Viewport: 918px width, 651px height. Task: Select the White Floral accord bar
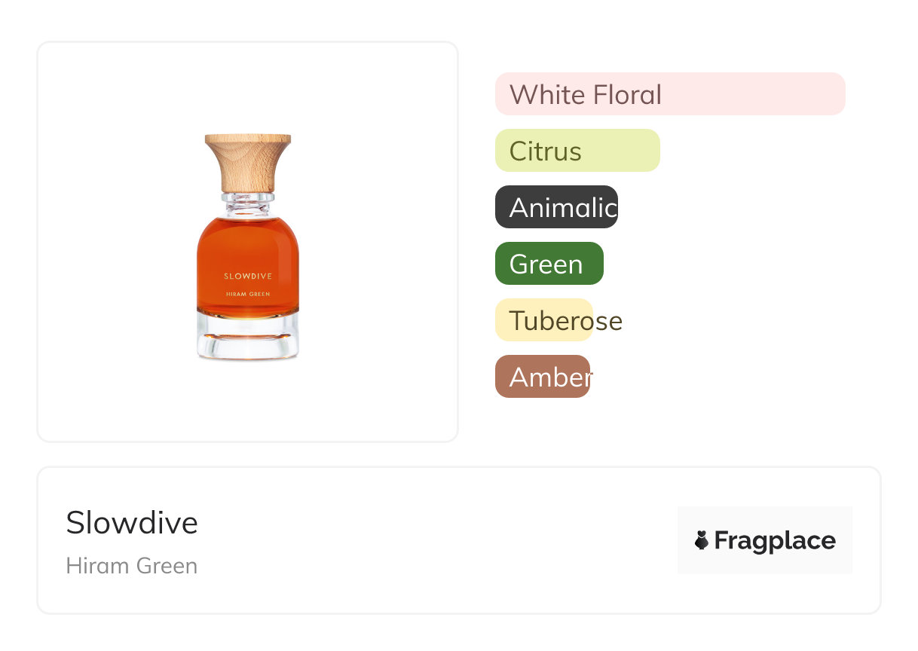coord(670,94)
